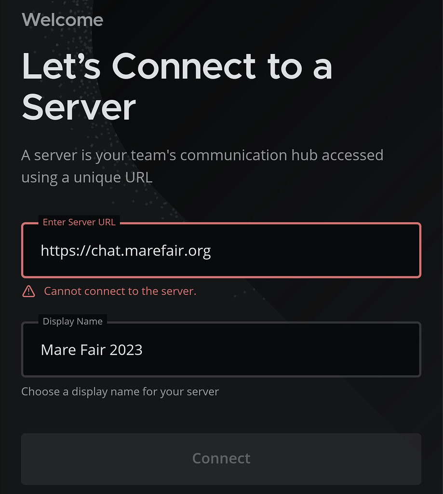The width and height of the screenshot is (443, 494).
Task: Place cursor in 'Mare Fair 2023' text
Action: coord(92,350)
